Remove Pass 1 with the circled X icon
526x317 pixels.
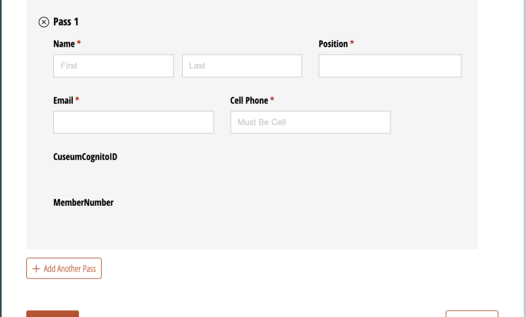pos(44,22)
